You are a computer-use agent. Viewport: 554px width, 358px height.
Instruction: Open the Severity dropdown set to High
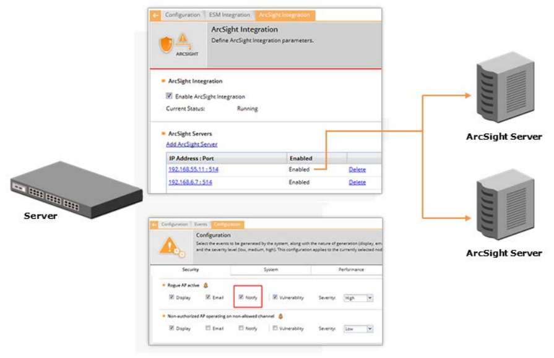[x=358, y=298]
